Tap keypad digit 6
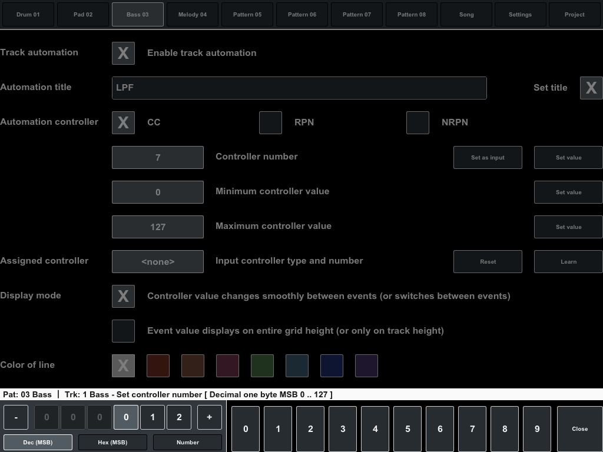The height and width of the screenshot is (452, 603). [x=440, y=429]
